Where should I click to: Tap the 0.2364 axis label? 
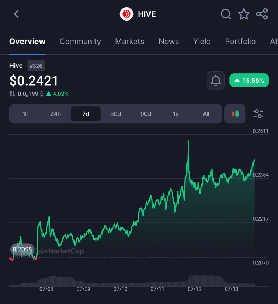tap(261, 175)
